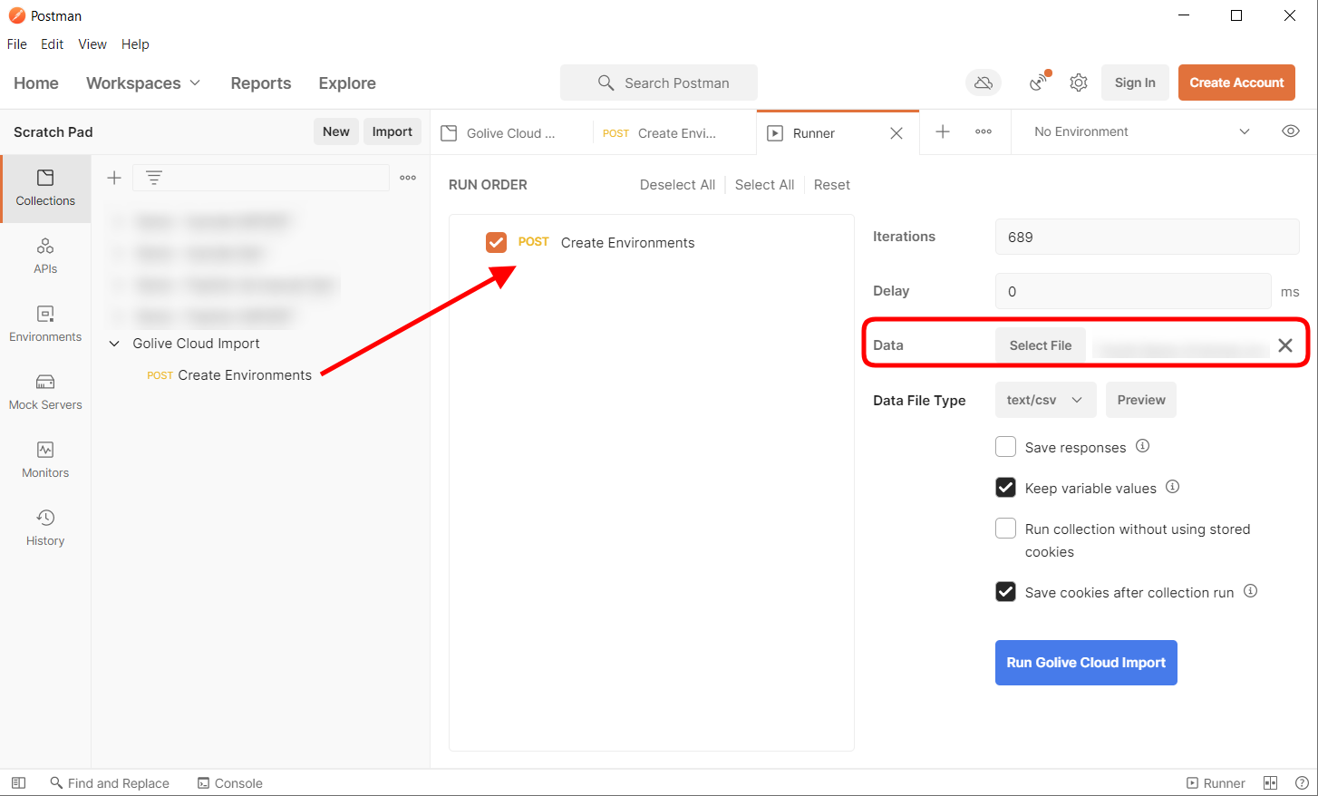Enable the Save responses checkbox
The height and width of the screenshot is (796, 1318).
[x=1005, y=447]
